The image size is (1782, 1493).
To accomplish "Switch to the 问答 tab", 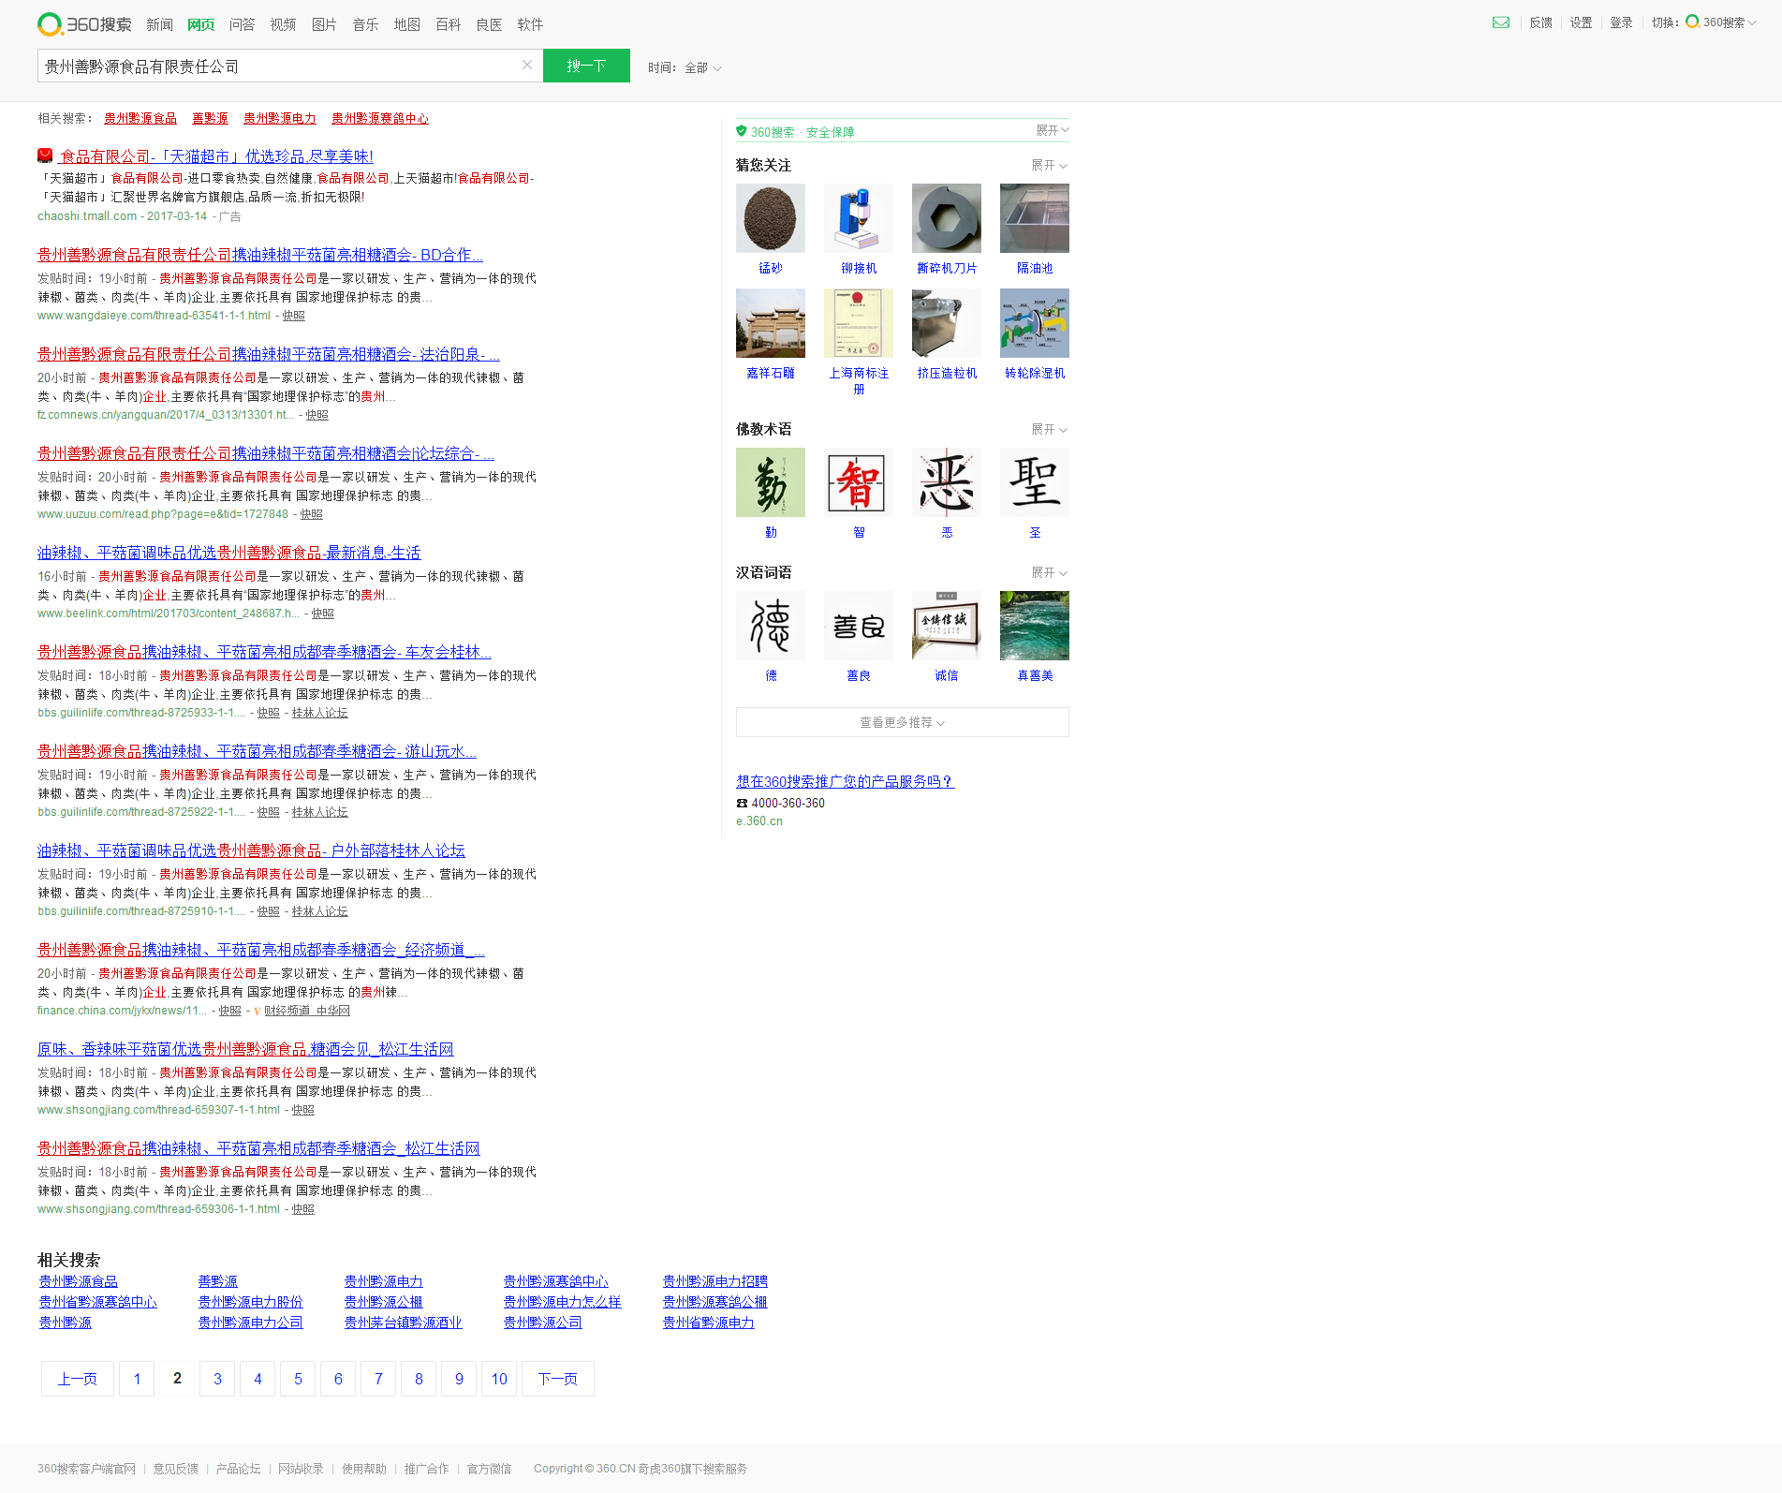I will [x=242, y=24].
